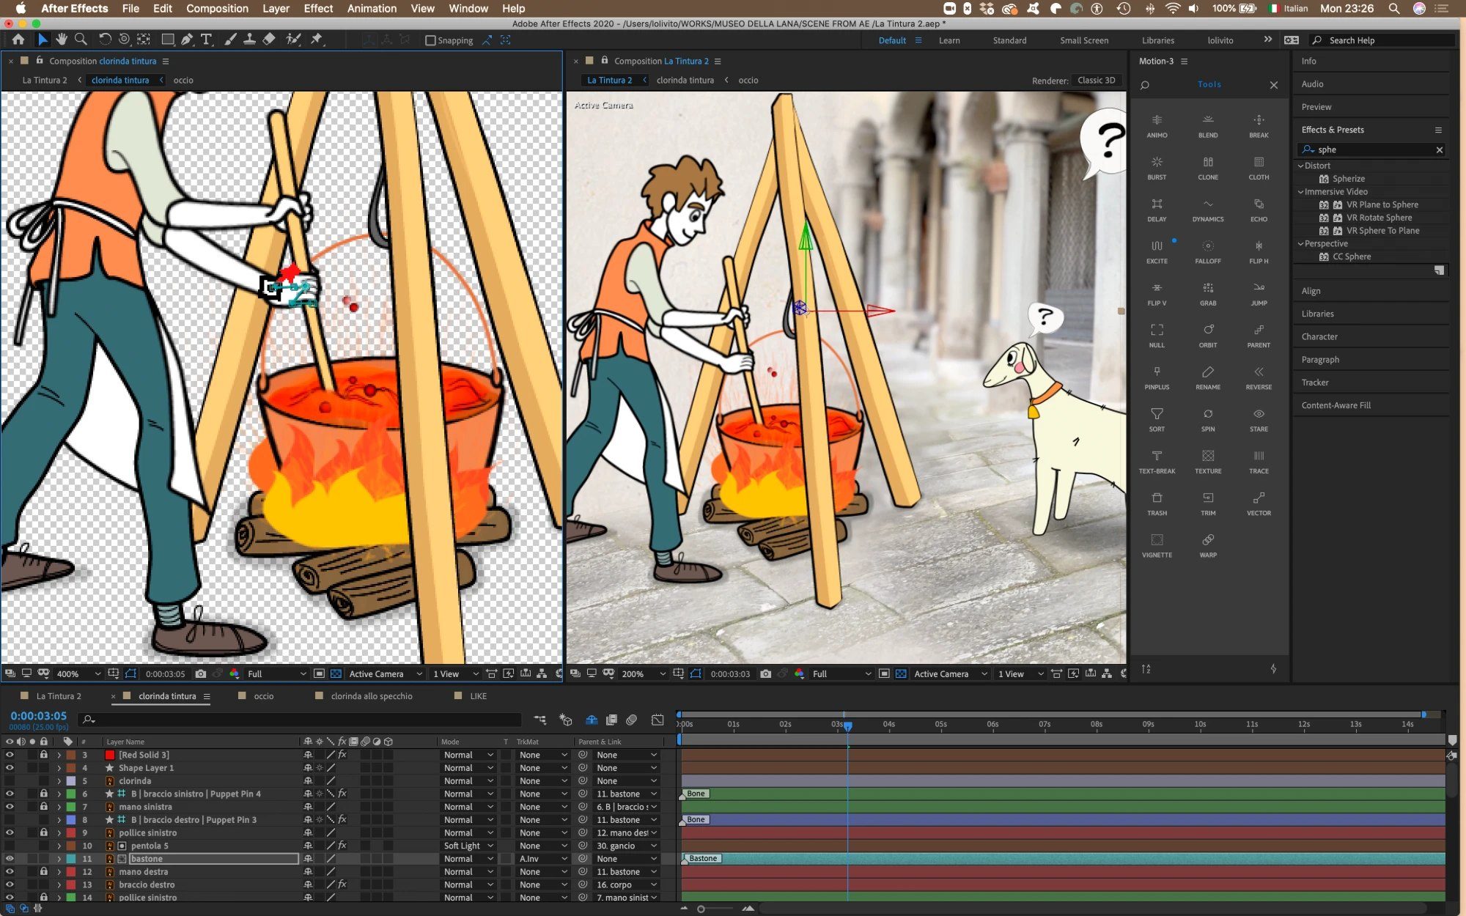Toggle visibility of mano destra layer
The height and width of the screenshot is (916, 1466).
pyautogui.click(x=10, y=872)
